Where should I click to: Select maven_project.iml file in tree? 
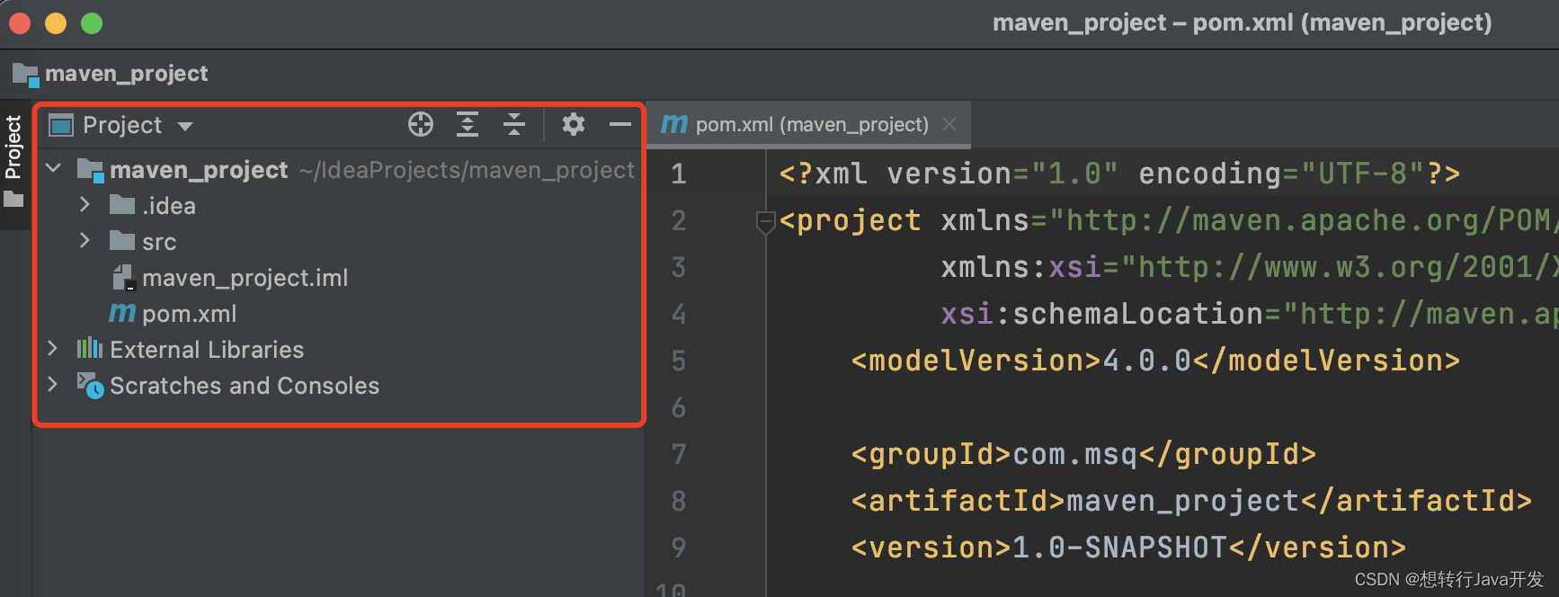[245, 278]
